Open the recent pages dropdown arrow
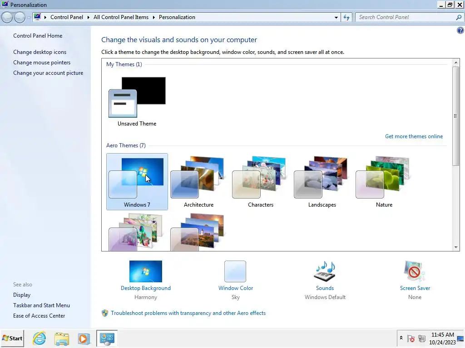The height and width of the screenshot is (348, 465). [x=29, y=18]
